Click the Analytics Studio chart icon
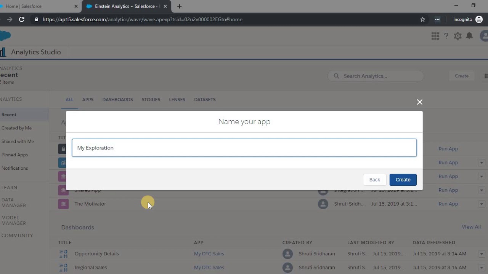 (x=3, y=52)
